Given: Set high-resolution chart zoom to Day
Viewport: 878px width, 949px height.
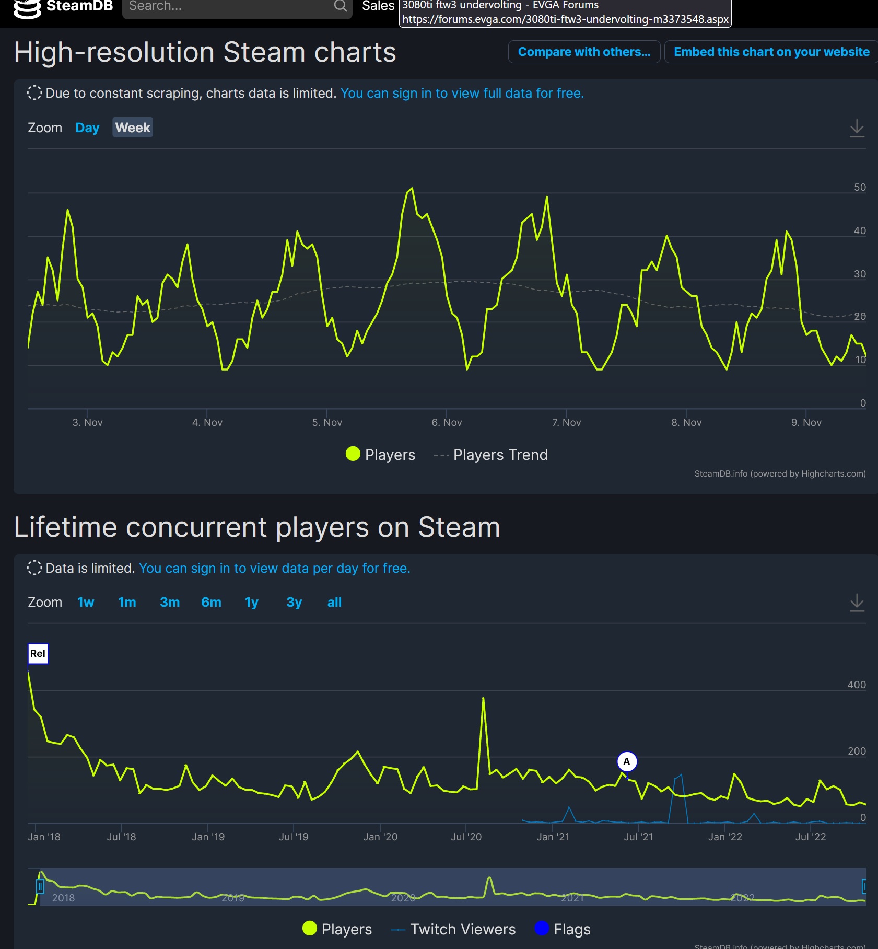Looking at the screenshot, I should pyautogui.click(x=87, y=128).
